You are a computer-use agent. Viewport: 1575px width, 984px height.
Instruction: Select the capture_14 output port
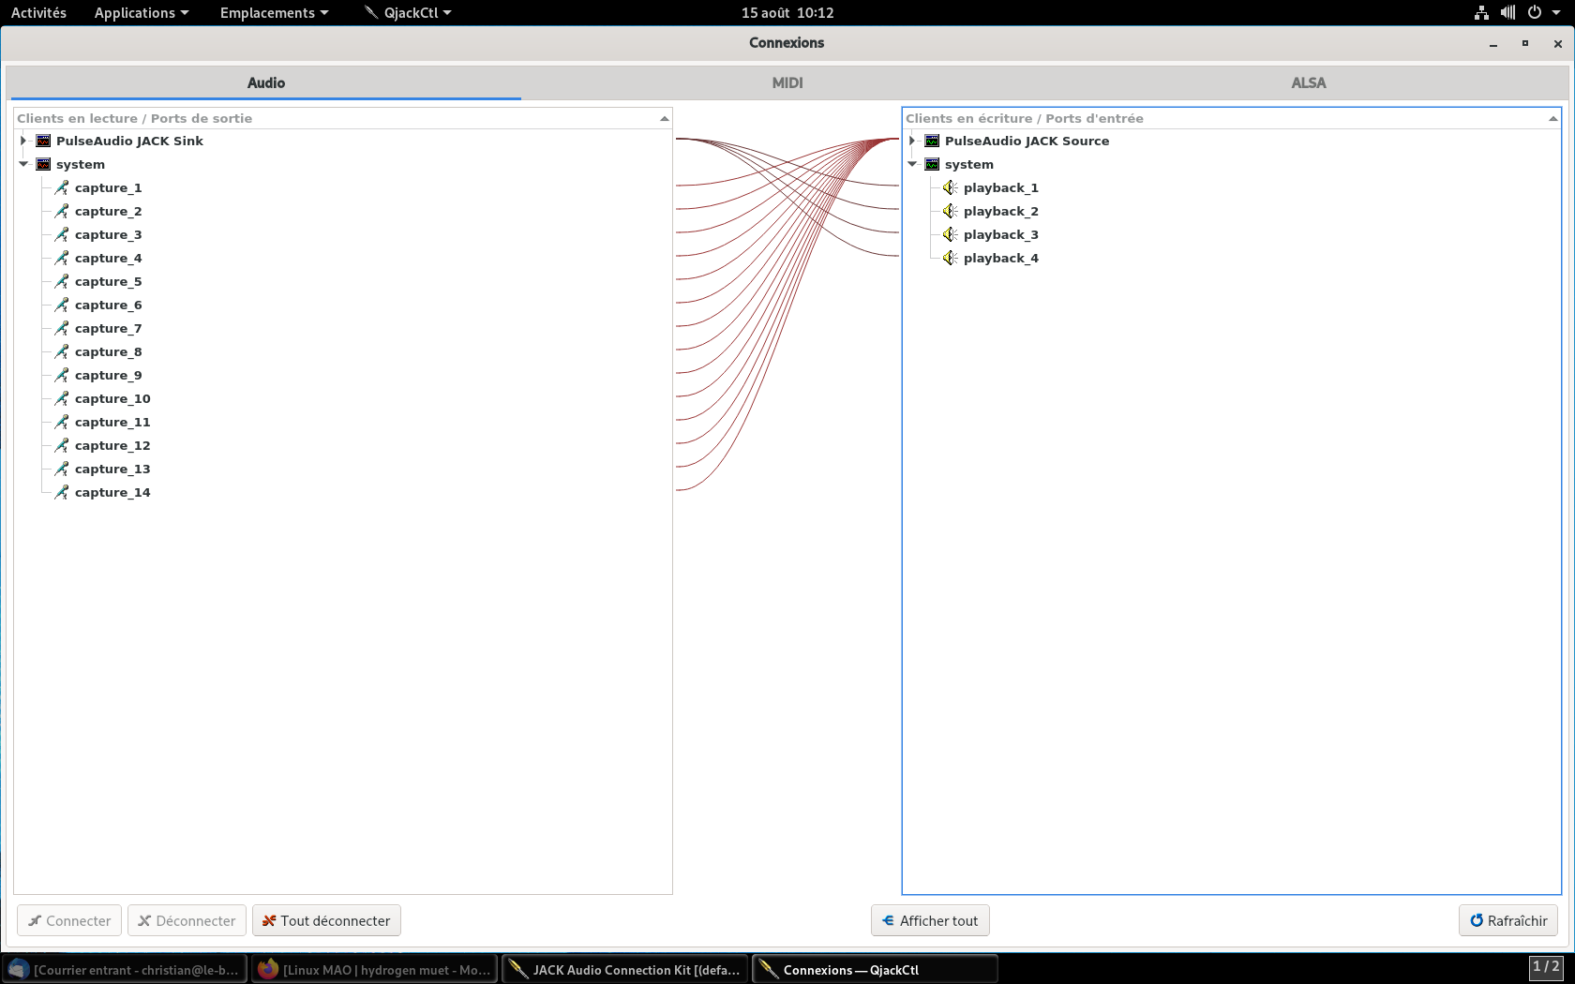pyautogui.click(x=112, y=492)
